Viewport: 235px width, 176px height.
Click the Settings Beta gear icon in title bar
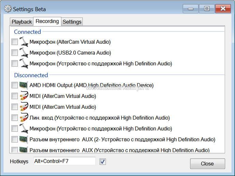8,9
